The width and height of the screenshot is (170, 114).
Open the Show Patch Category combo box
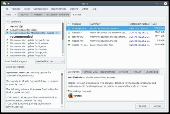[49, 61]
